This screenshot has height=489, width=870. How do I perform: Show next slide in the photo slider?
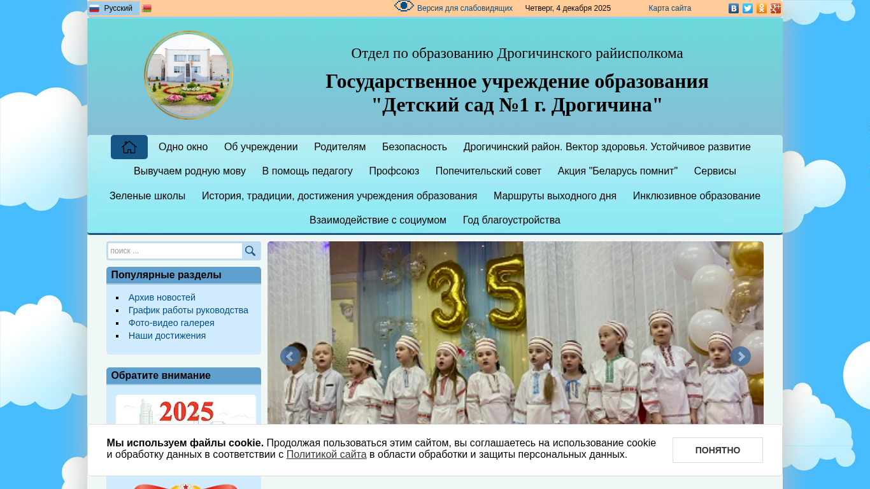(741, 357)
